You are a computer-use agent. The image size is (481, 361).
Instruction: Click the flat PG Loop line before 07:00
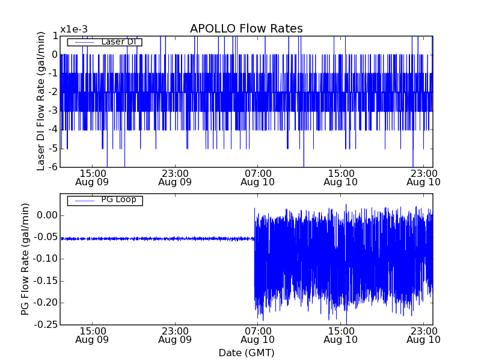(156, 239)
